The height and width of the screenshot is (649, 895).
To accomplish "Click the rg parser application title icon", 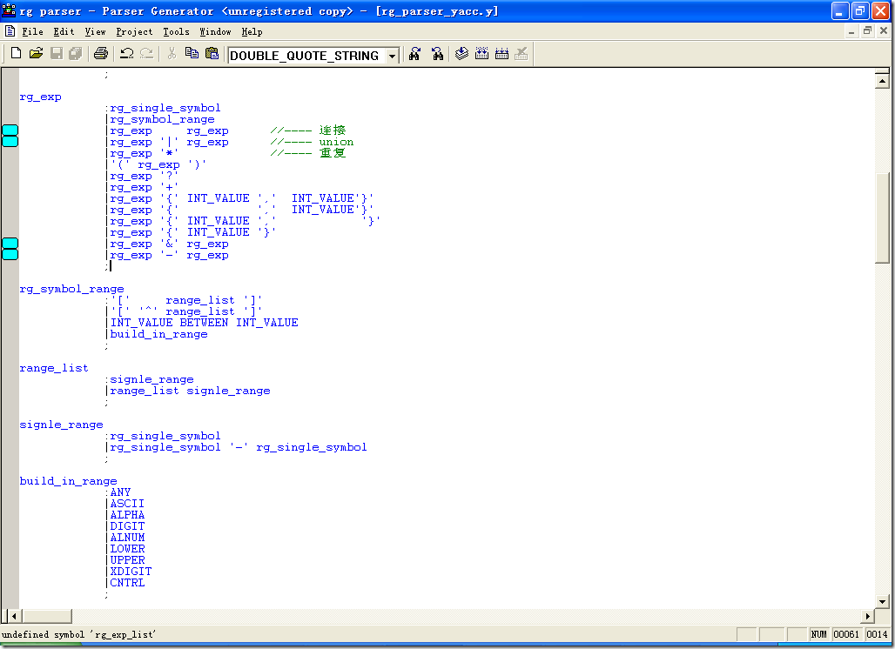I will point(9,10).
